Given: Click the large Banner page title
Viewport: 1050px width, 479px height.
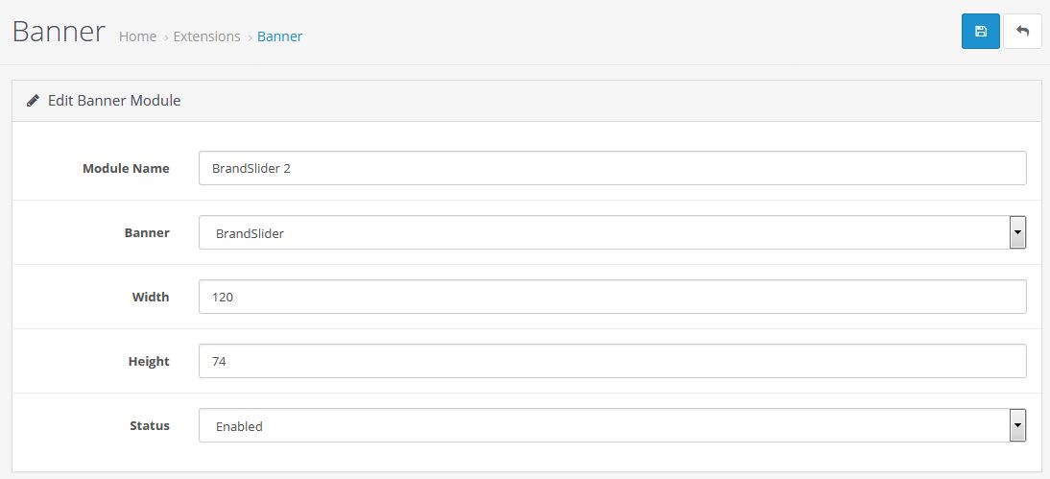Looking at the screenshot, I should (x=59, y=32).
